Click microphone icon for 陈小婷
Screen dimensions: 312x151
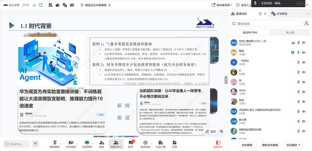[x=299, y=121]
